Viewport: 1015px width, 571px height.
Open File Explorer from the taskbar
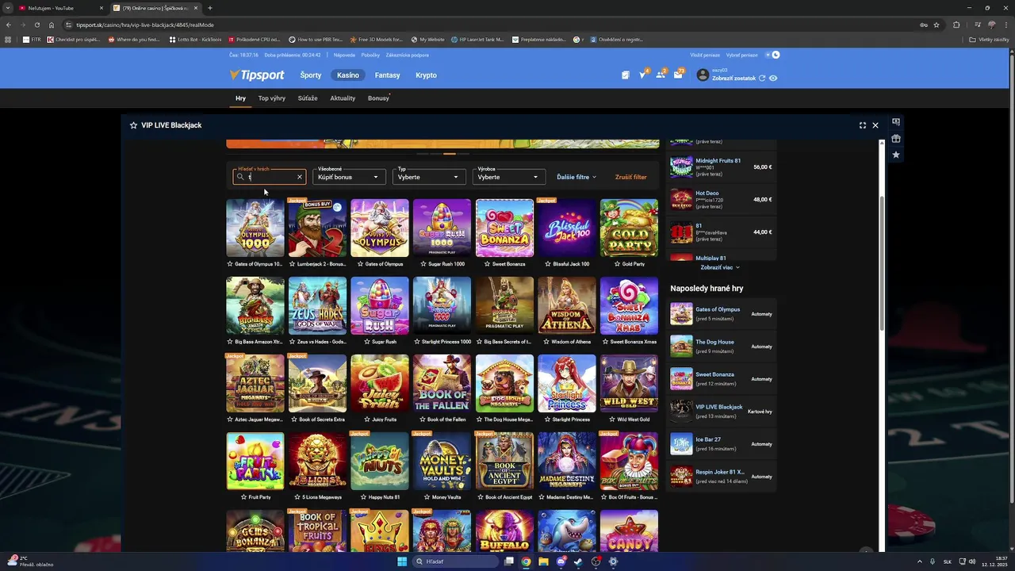coord(544,561)
